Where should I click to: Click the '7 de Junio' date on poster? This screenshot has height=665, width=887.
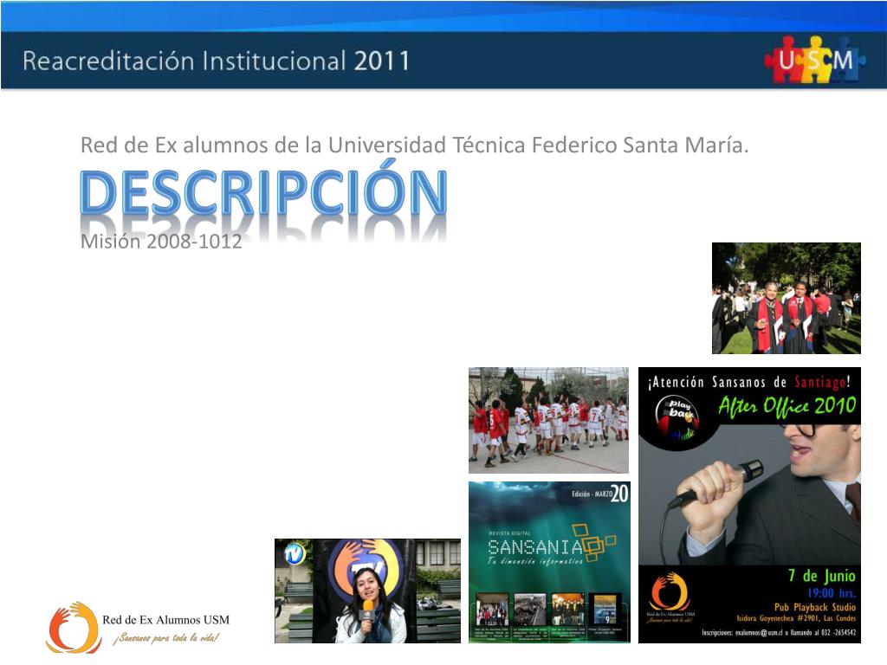pos(822,576)
